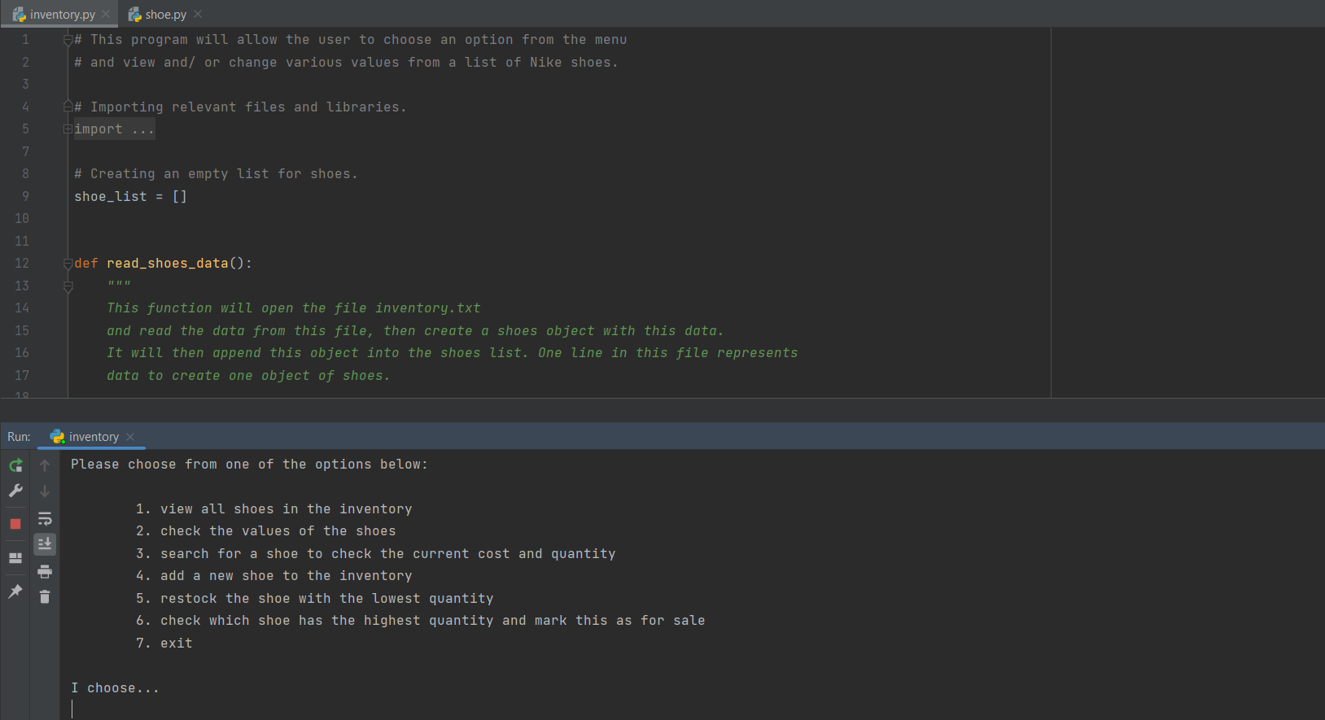Close the shoe.py editor tab
Image resolution: width=1325 pixels, height=720 pixels.
pos(196,14)
